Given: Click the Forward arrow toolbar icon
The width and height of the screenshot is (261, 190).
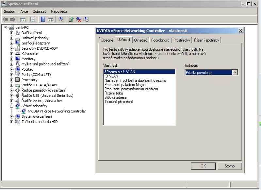Looking at the screenshot, I should point(13,20).
